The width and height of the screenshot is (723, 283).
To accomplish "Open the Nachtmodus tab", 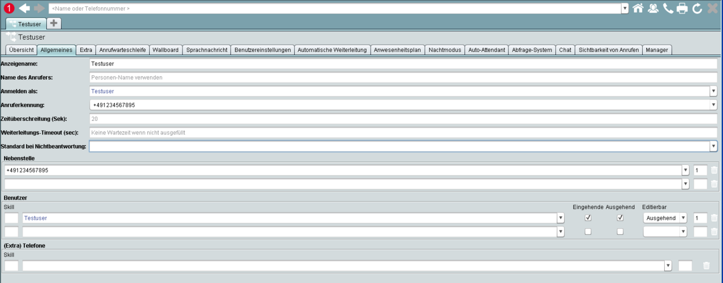I will [445, 50].
